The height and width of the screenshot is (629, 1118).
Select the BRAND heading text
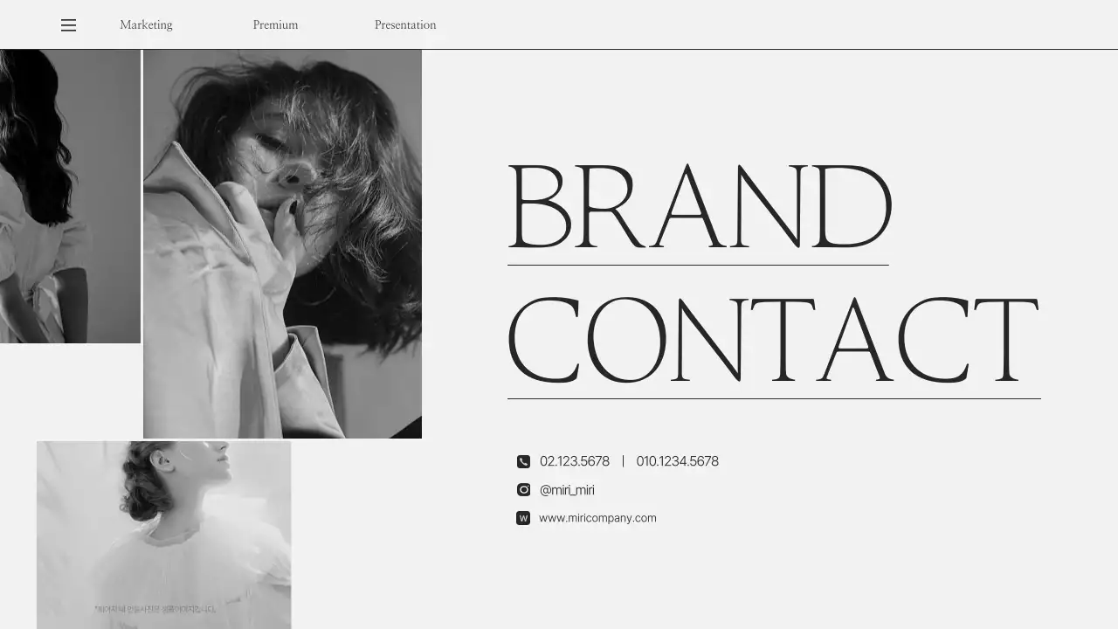click(x=700, y=207)
